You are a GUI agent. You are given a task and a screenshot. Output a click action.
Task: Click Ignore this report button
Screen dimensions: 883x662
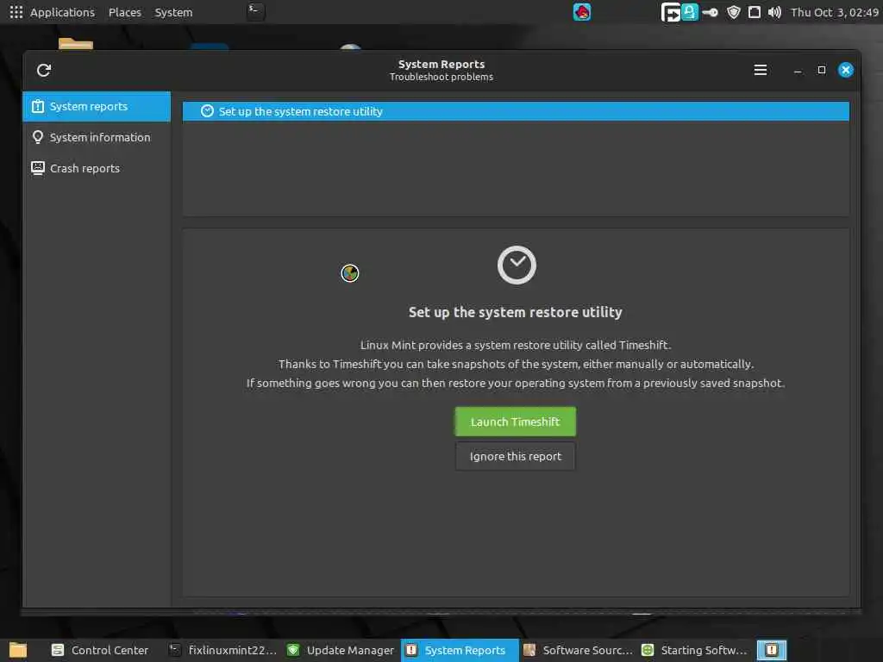(x=516, y=456)
